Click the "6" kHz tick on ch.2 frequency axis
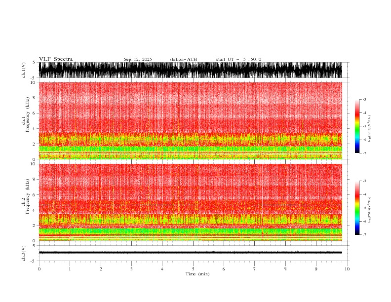 pyautogui.click(x=34, y=195)
